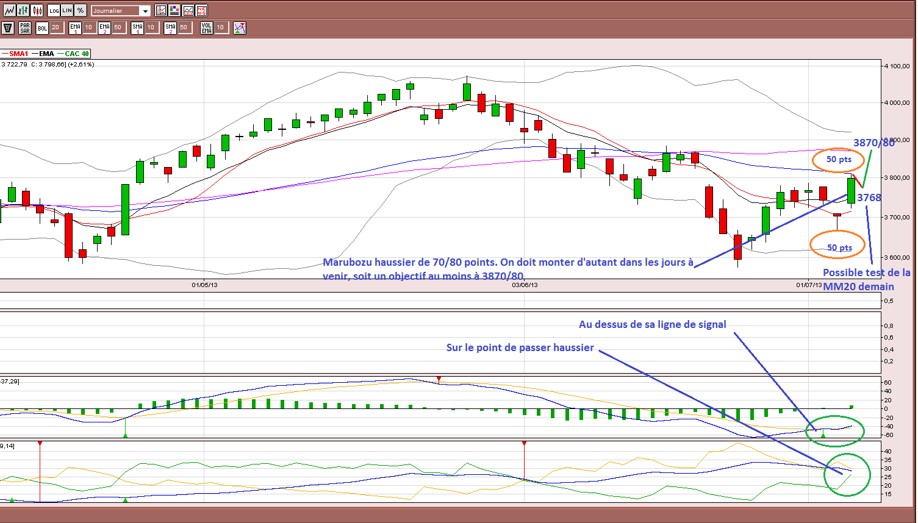Click the EMA legend label
This screenshot has width=918, height=523.
46,54
